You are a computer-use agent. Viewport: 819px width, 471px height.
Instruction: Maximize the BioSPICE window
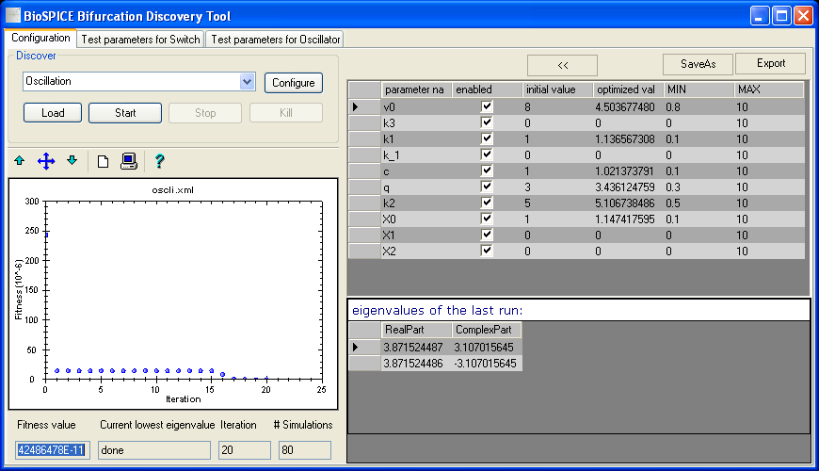click(781, 16)
